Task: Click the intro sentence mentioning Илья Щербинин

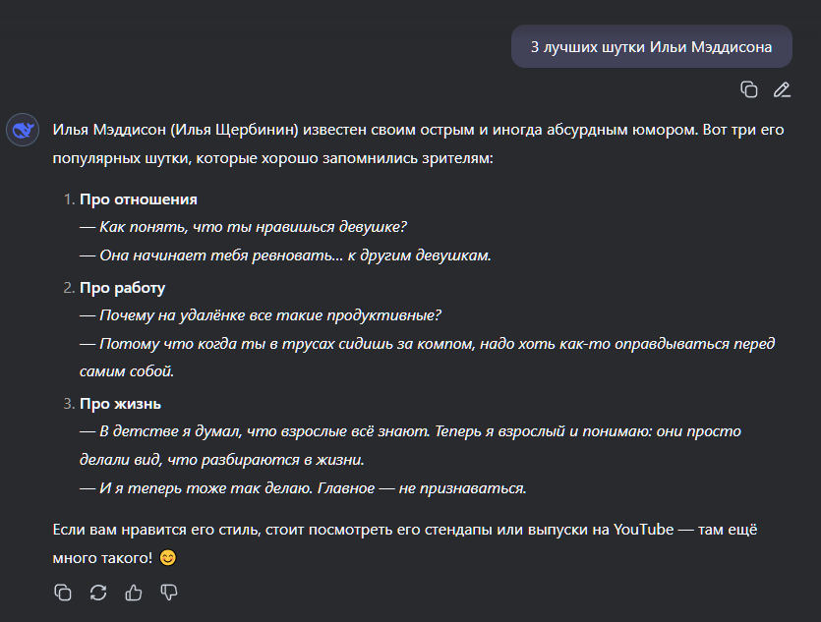Action: 418,143
